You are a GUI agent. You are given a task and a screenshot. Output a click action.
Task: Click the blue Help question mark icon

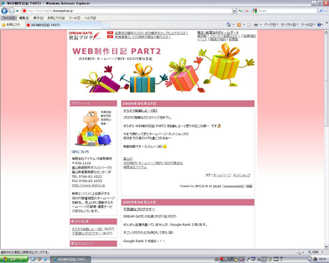319,24
